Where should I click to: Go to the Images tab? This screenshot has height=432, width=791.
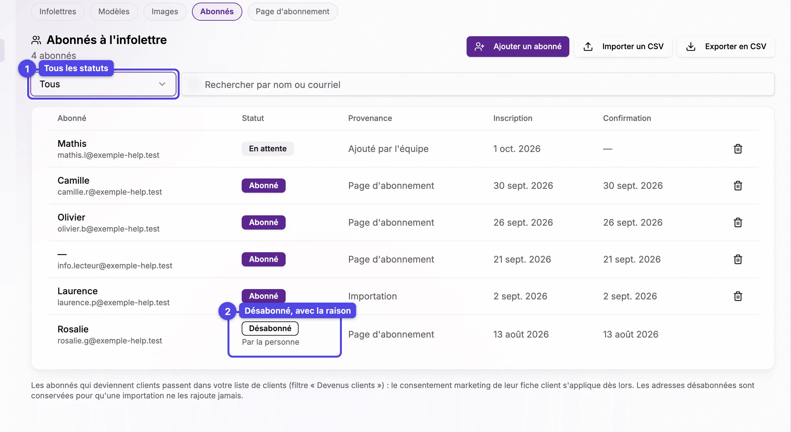(165, 12)
